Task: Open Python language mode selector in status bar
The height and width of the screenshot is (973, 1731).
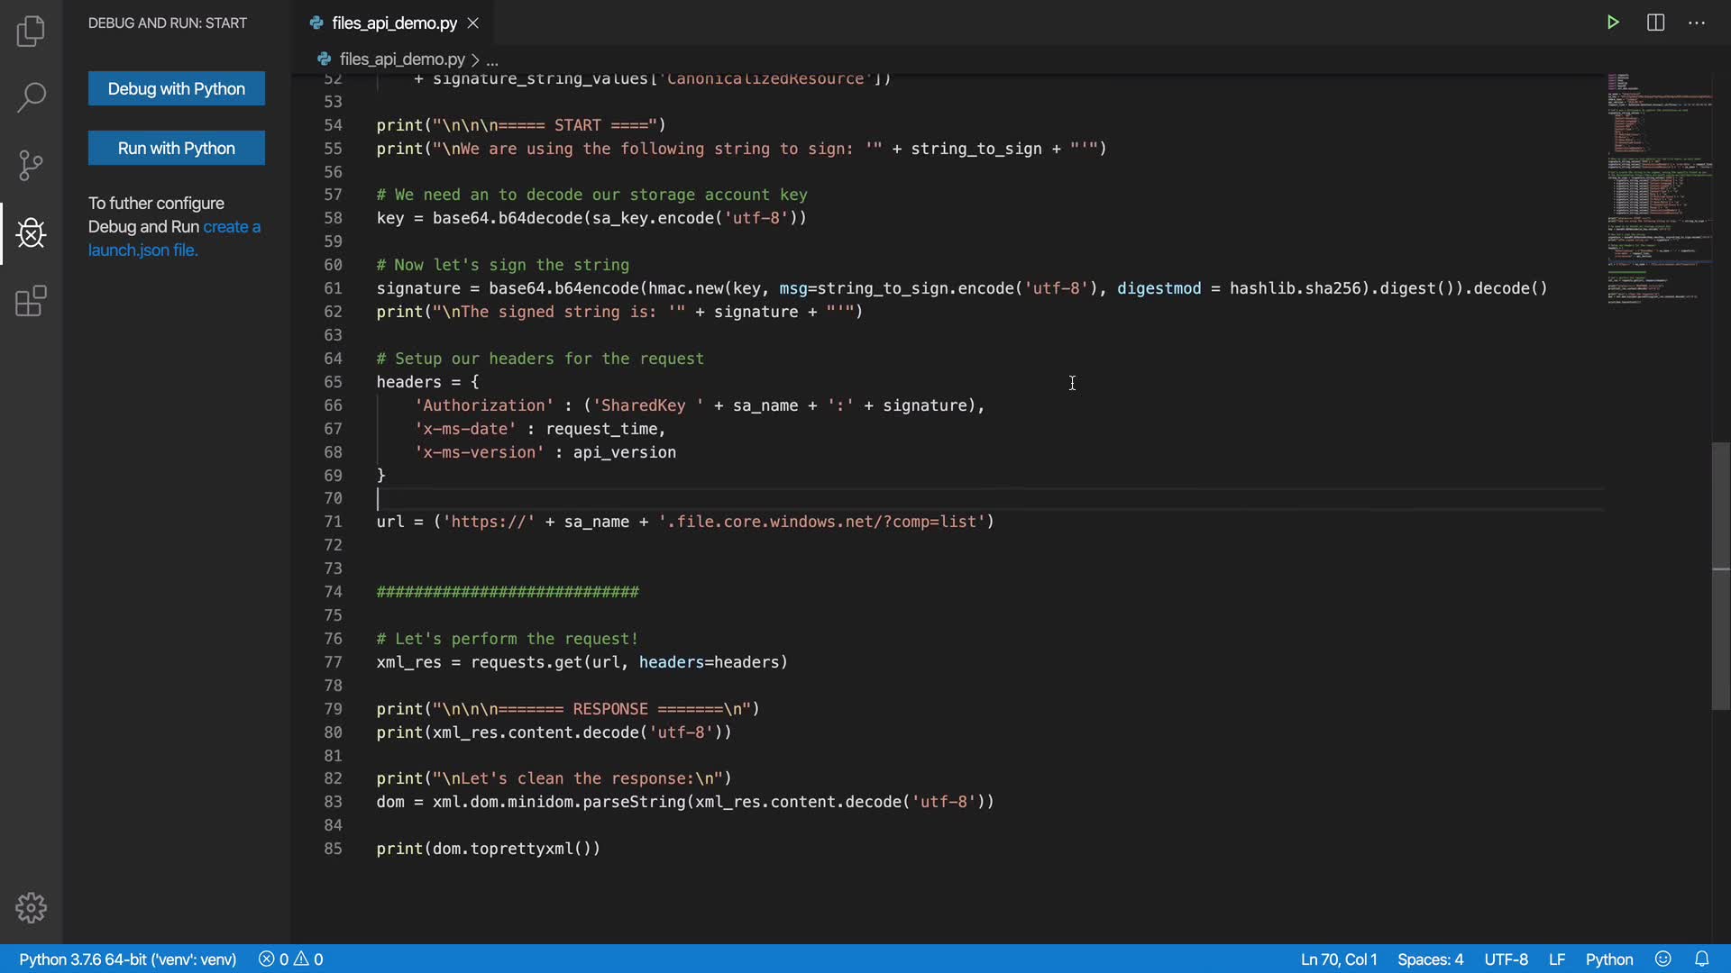Action: tap(1608, 959)
